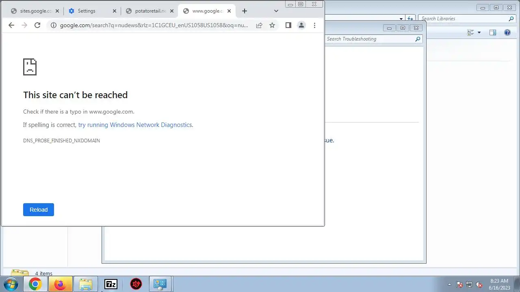Expand view options dropdown arrow in Explorer

pos(479,32)
